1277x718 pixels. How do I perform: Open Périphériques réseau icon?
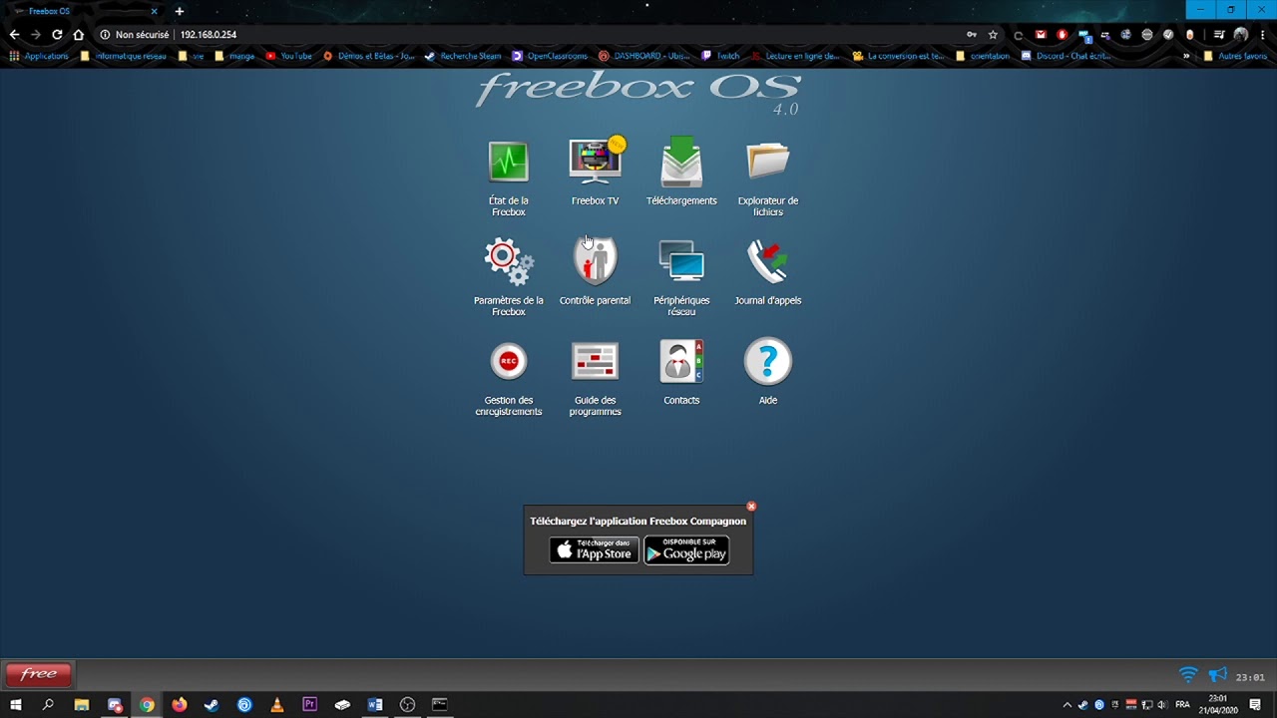coord(681,261)
